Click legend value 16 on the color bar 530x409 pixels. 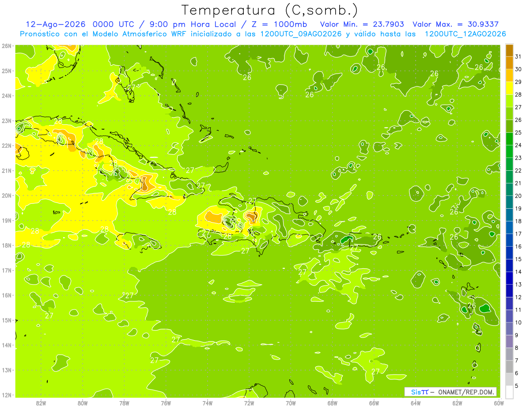click(x=519, y=247)
